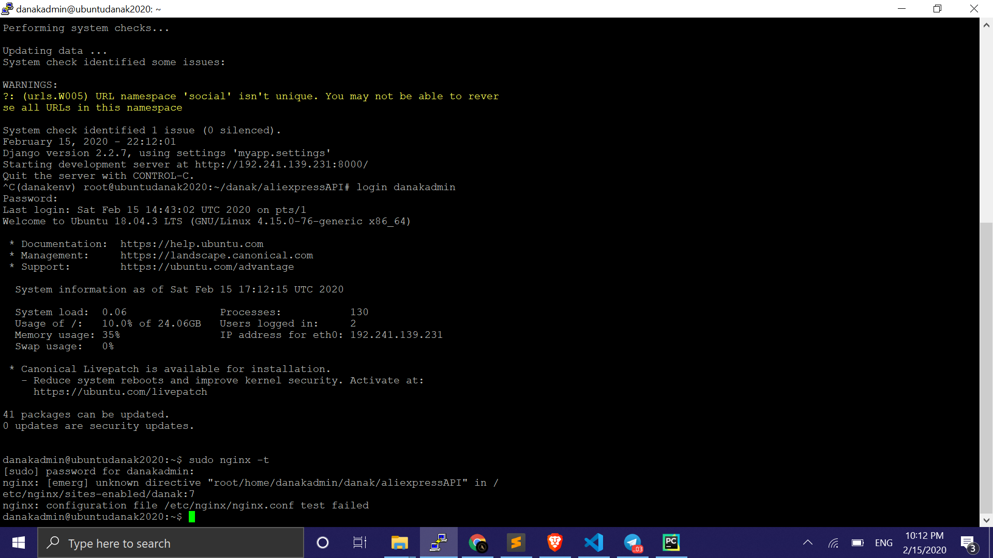
Task: Switch to PuTTY taskbar icon
Action: tap(439, 542)
